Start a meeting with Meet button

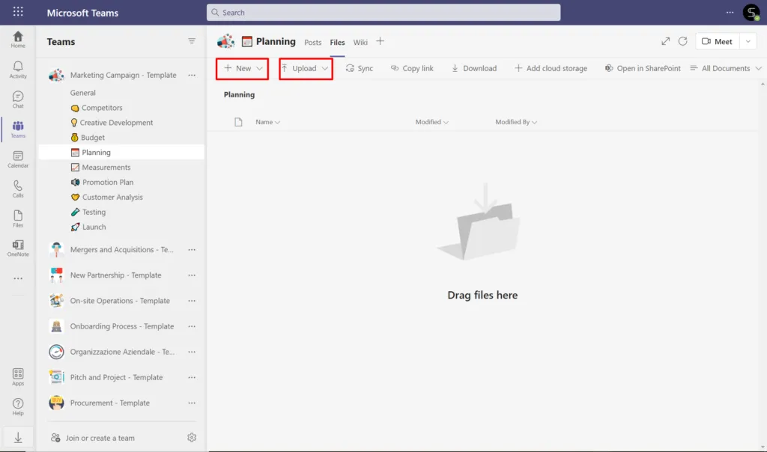[717, 42]
